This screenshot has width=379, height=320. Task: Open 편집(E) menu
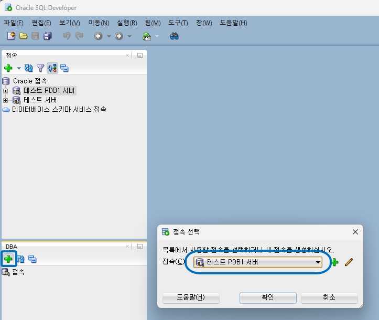tap(41, 23)
